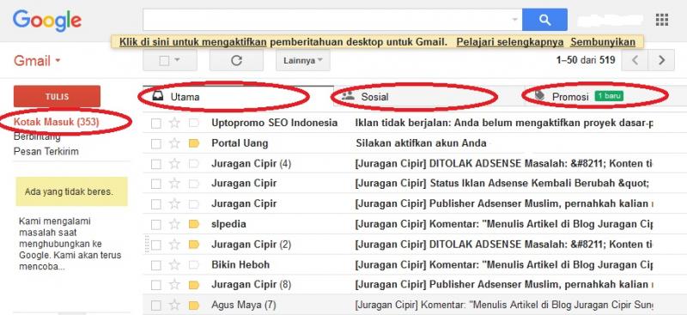Toggle importance marker on Juragan Cipir (2)
Screen dimensions: 687x315
[194, 245]
